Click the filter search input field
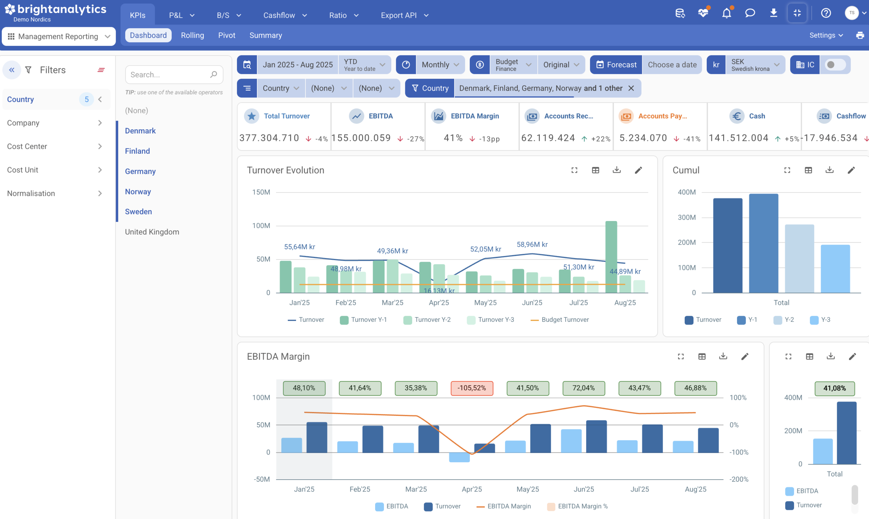 coord(174,74)
